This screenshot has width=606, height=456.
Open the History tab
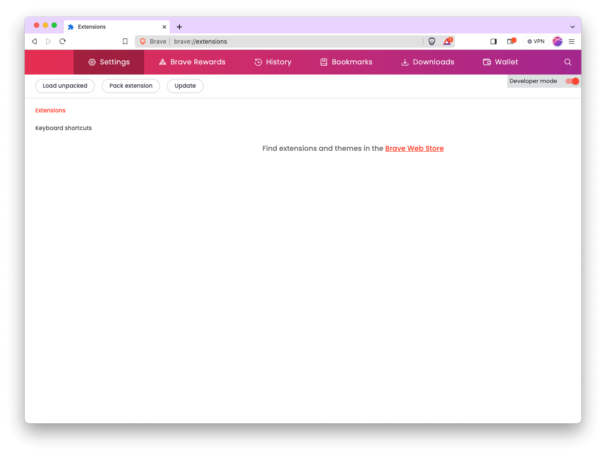(x=273, y=62)
